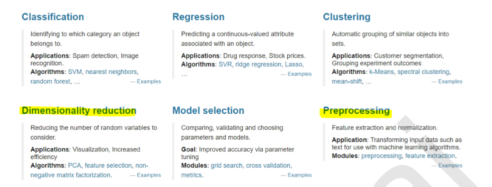Follow the SVM algorithm link
492x187 pixels.
[75, 72]
